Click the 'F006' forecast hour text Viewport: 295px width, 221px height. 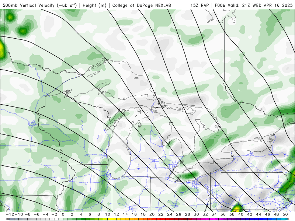click(221, 5)
